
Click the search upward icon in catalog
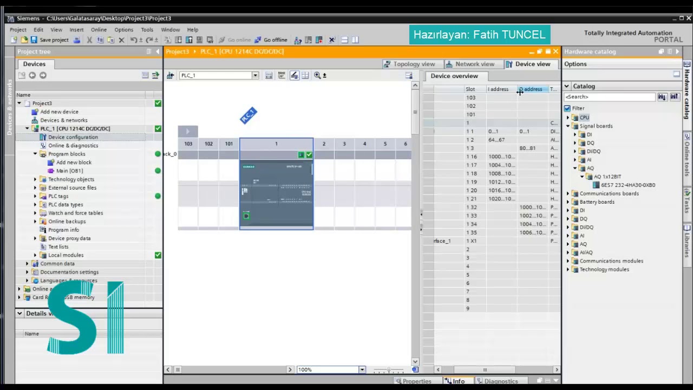674,96
